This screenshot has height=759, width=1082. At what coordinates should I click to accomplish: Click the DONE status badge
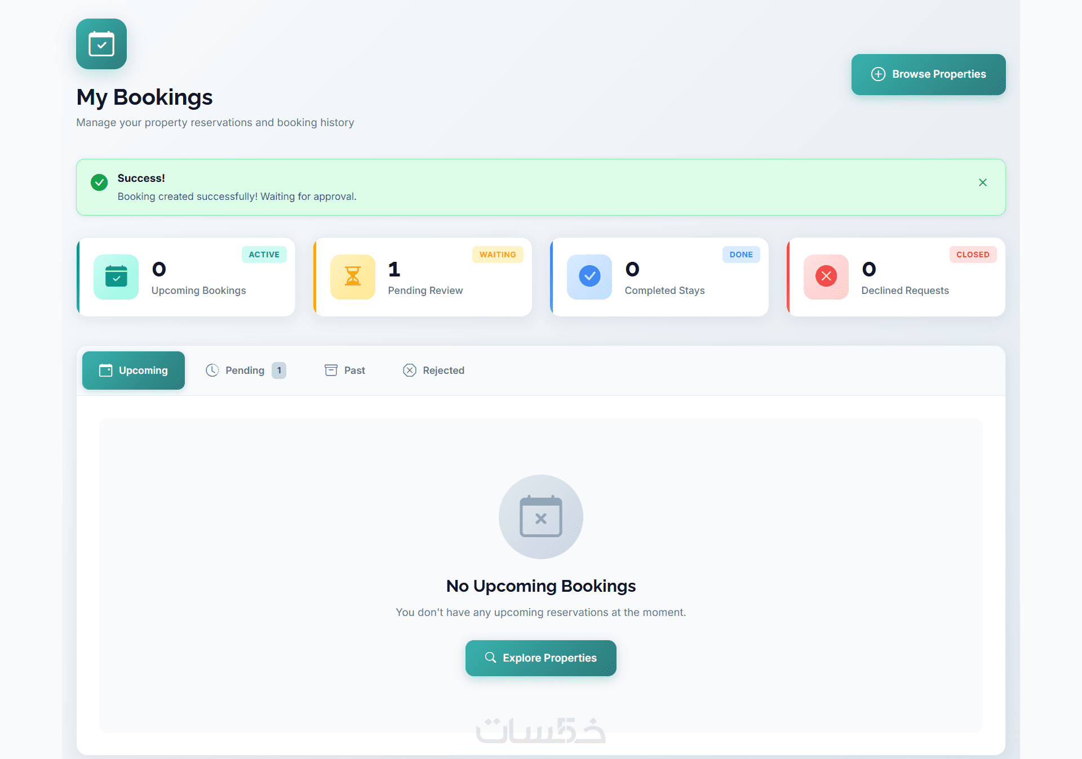pyautogui.click(x=741, y=255)
